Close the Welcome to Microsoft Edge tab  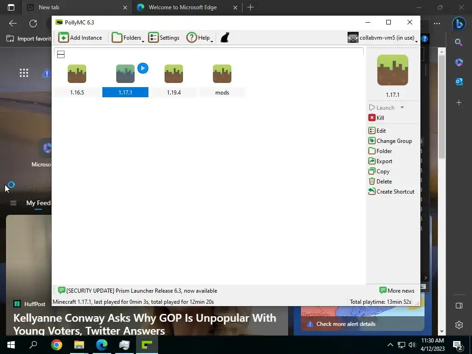tap(236, 7)
